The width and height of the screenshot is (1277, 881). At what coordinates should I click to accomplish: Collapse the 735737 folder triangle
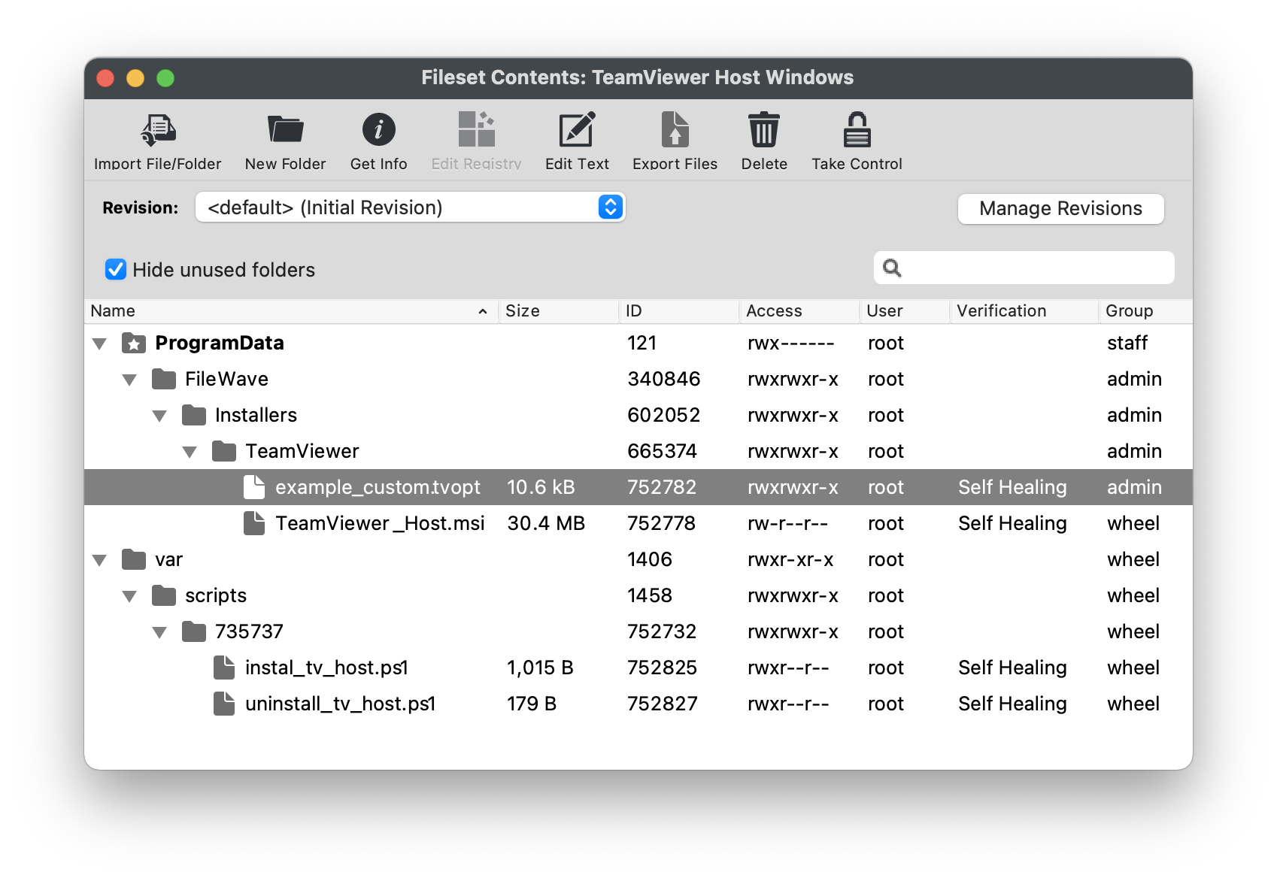(x=159, y=633)
